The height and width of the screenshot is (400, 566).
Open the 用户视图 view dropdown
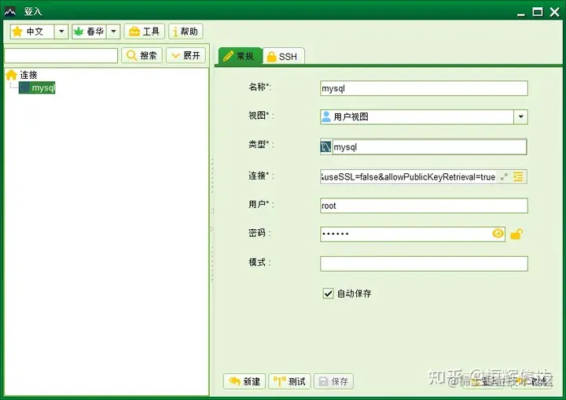pos(520,117)
